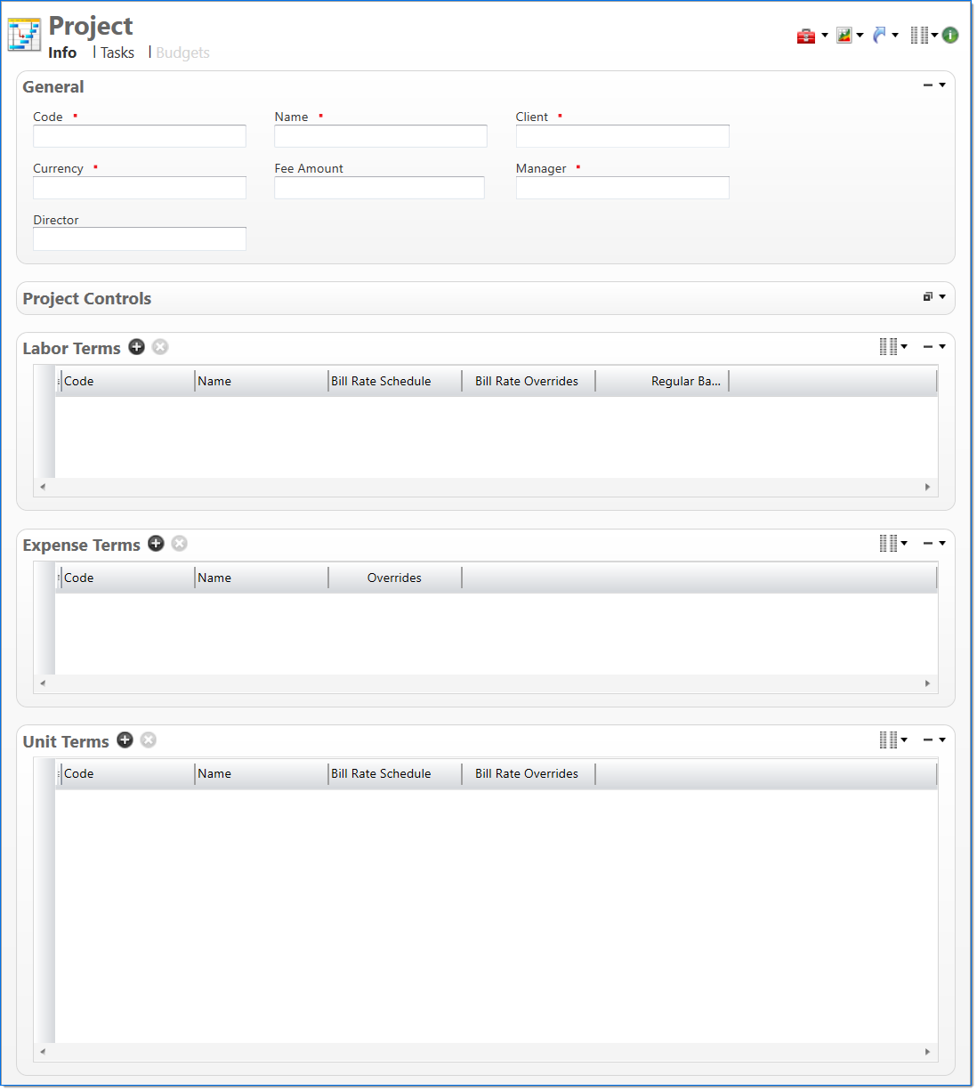Add a new Unit Terms row
This screenshot has height=1091, width=977.
[x=125, y=740]
